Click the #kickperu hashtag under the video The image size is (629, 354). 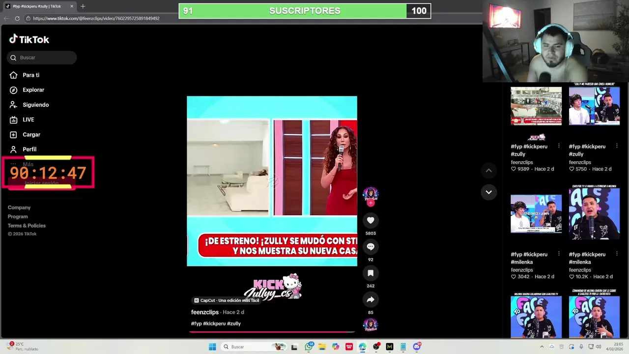coord(214,324)
